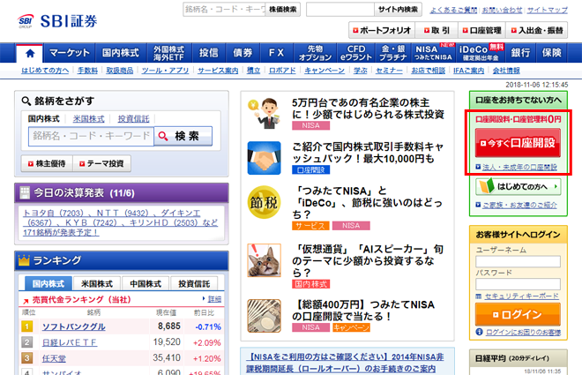The height and width of the screenshot is (375, 582).
Task: Click the 株価検索 button
Action: coord(282,10)
